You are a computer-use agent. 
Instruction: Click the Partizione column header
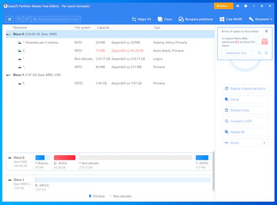click(x=20, y=28)
